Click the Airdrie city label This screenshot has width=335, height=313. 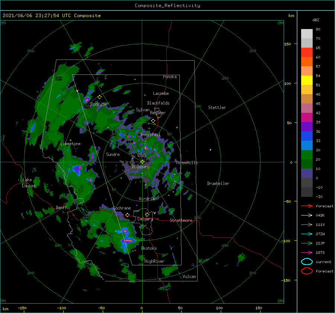click(x=147, y=199)
